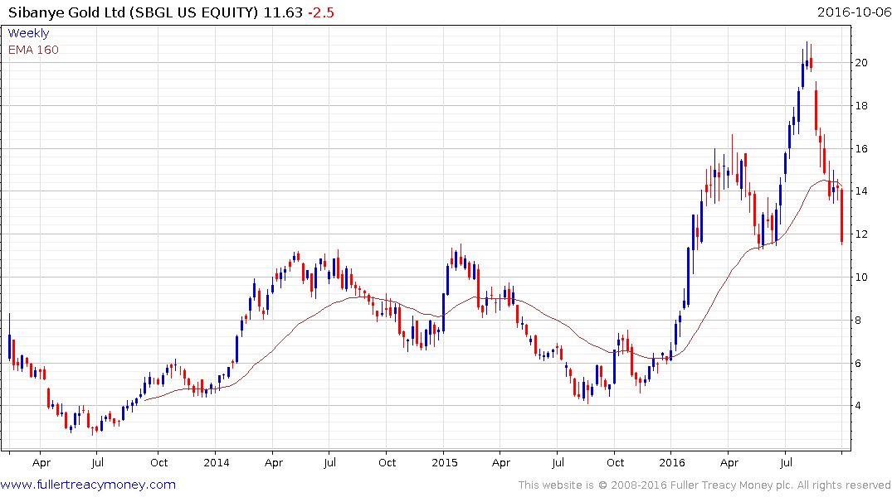Click the date 2016-10-06

854,12
